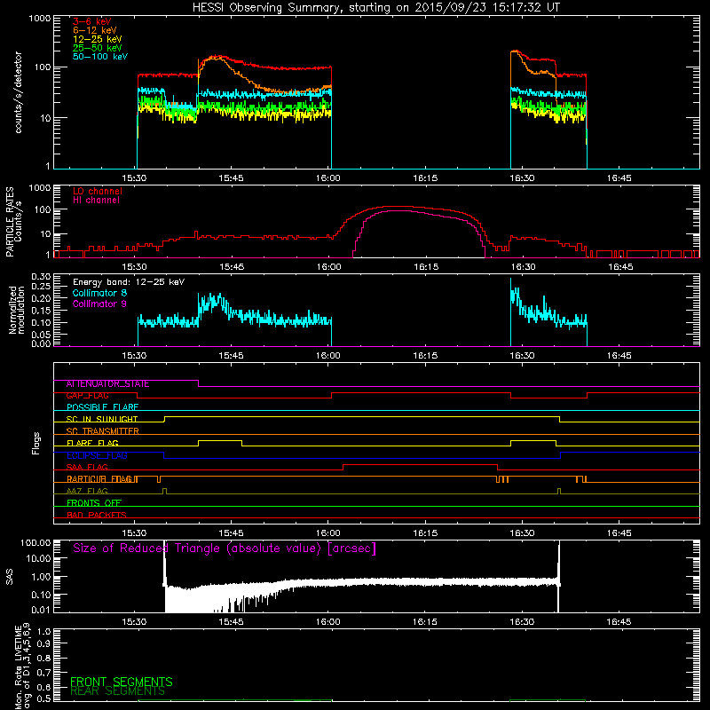Click the raised SAA_FLAG step segment
The width and height of the screenshot is (710, 710).
pos(420,465)
